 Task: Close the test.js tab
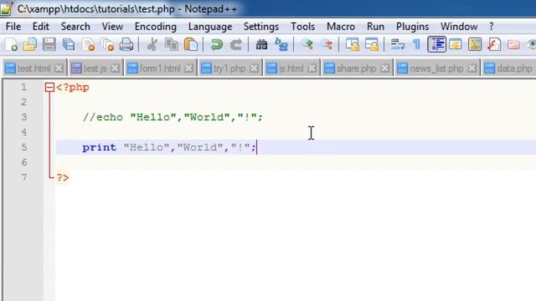116,69
